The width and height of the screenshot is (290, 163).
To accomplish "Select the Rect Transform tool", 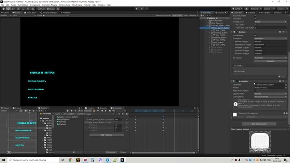I will (23, 9).
